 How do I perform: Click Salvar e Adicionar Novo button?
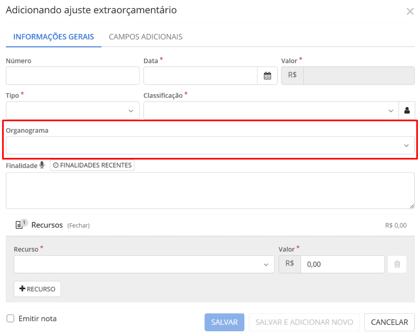[304, 322]
